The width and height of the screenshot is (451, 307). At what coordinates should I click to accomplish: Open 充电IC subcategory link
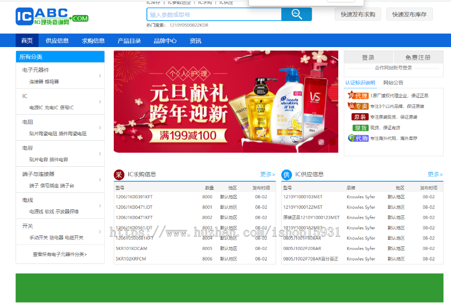pos(52,108)
